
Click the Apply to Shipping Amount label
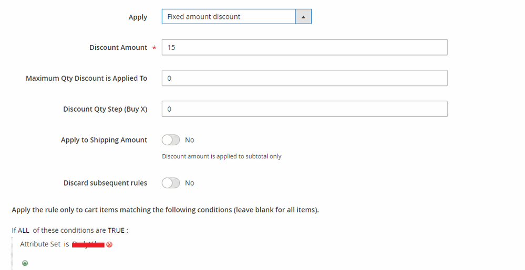pyautogui.click(x=104, y=140)
